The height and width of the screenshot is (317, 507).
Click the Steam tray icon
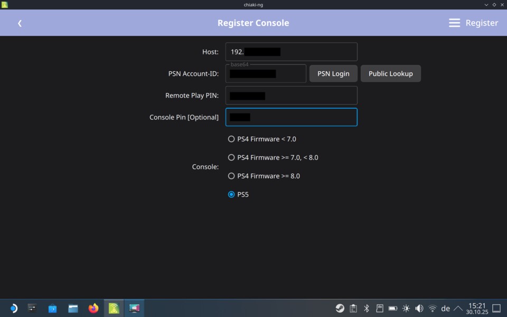(x=340, y=308)
